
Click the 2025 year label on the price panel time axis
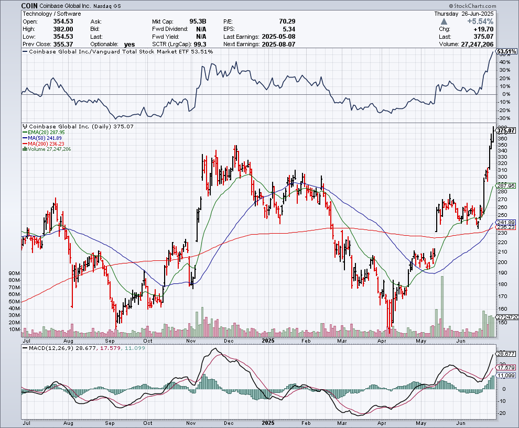tap(268, 341)
